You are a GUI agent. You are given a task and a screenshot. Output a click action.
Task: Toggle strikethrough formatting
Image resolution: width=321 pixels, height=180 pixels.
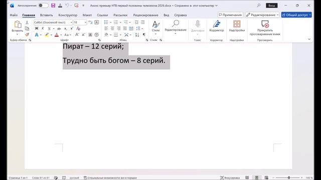(x=59, y=28)
